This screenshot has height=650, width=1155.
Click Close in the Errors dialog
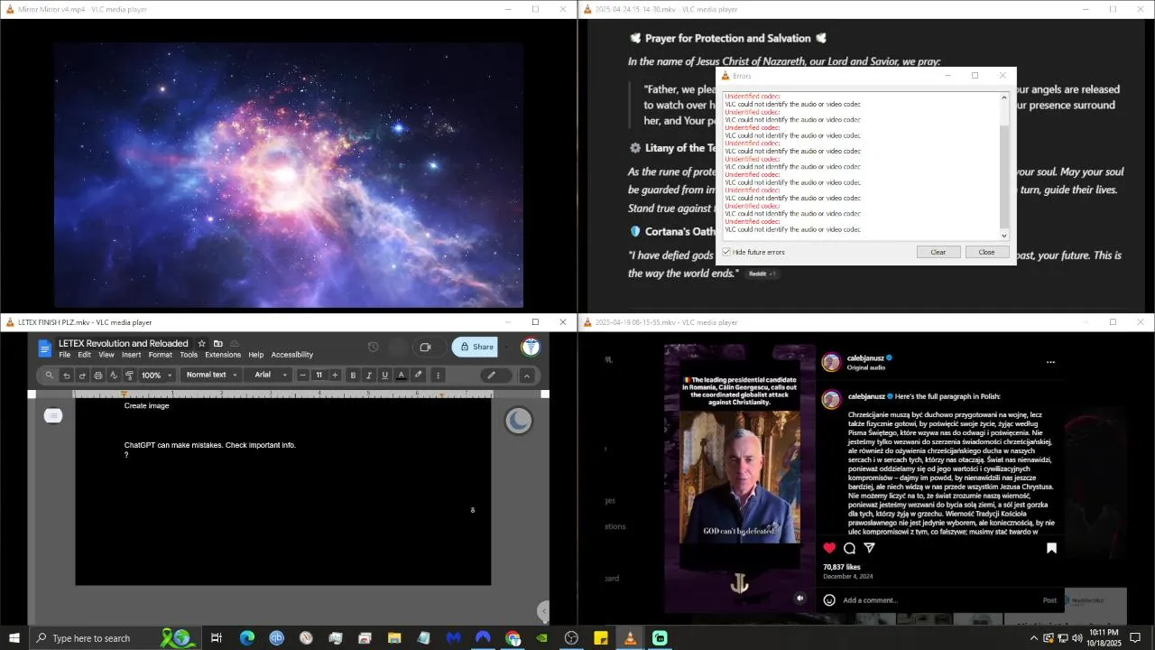click(987, 252)
